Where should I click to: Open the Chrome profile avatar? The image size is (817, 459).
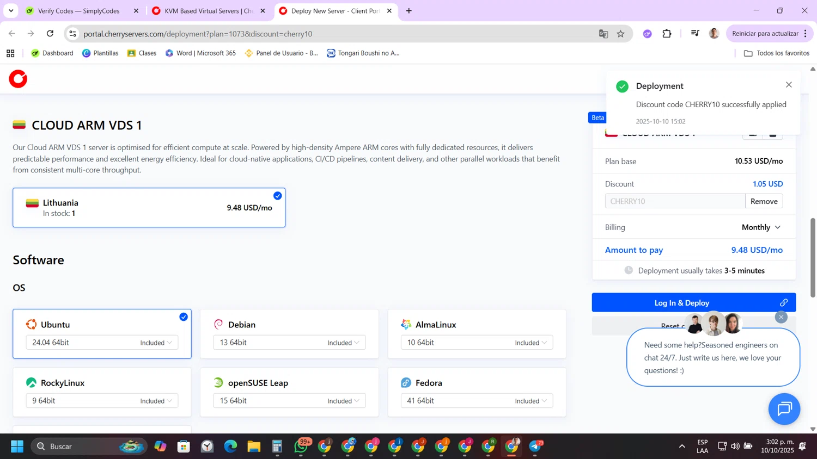point(714,34)
